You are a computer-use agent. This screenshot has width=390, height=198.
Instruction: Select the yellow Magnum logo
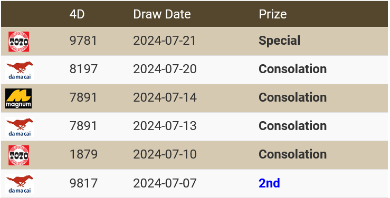tap(18, 98)
